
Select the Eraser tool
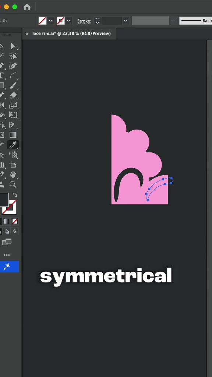13,95
